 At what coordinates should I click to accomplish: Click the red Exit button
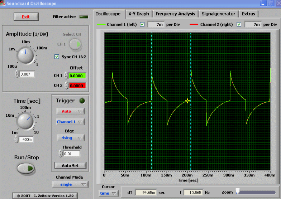[26, 17]
